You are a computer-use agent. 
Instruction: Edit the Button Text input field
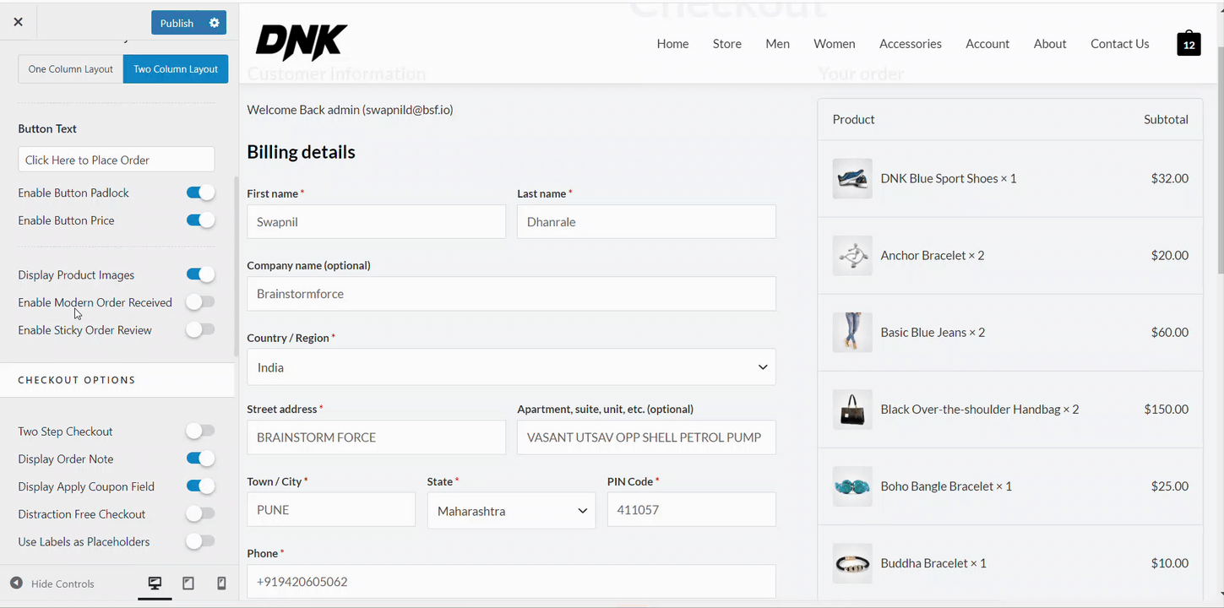(117, 160)
